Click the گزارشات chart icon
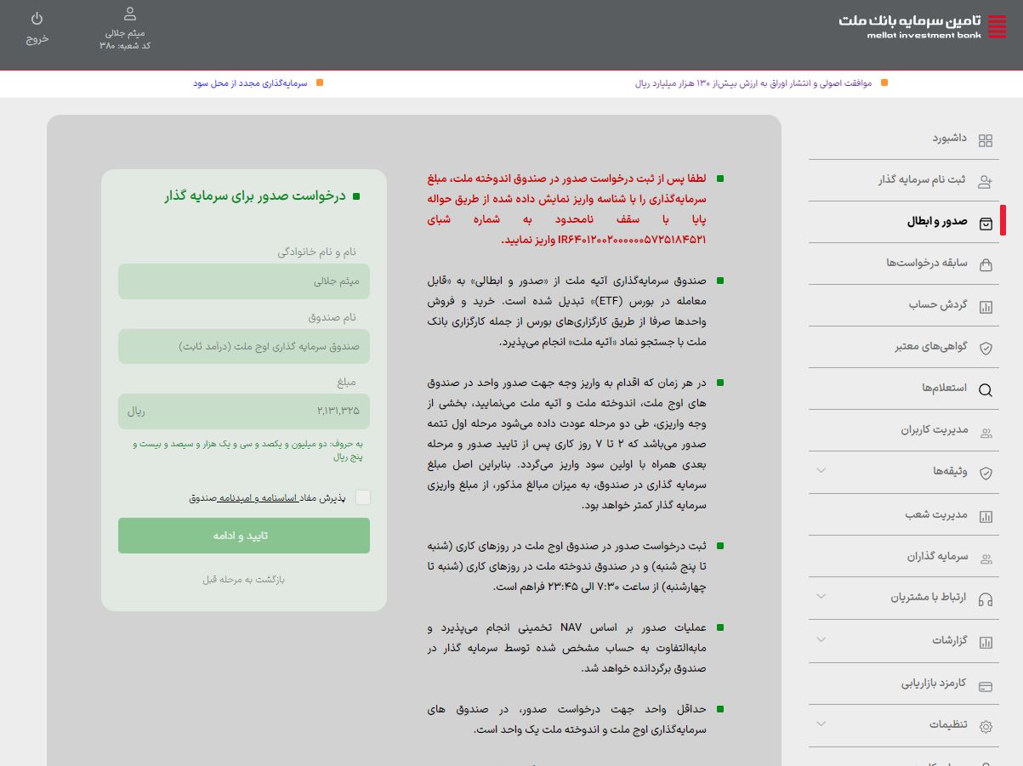Image resolution: width=1023 pixels, height=766 pixels. [986, 642]
